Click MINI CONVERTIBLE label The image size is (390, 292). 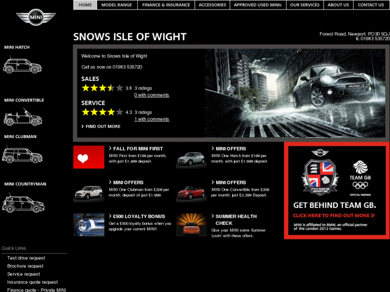pyautogui.click(x=24, y=100)
